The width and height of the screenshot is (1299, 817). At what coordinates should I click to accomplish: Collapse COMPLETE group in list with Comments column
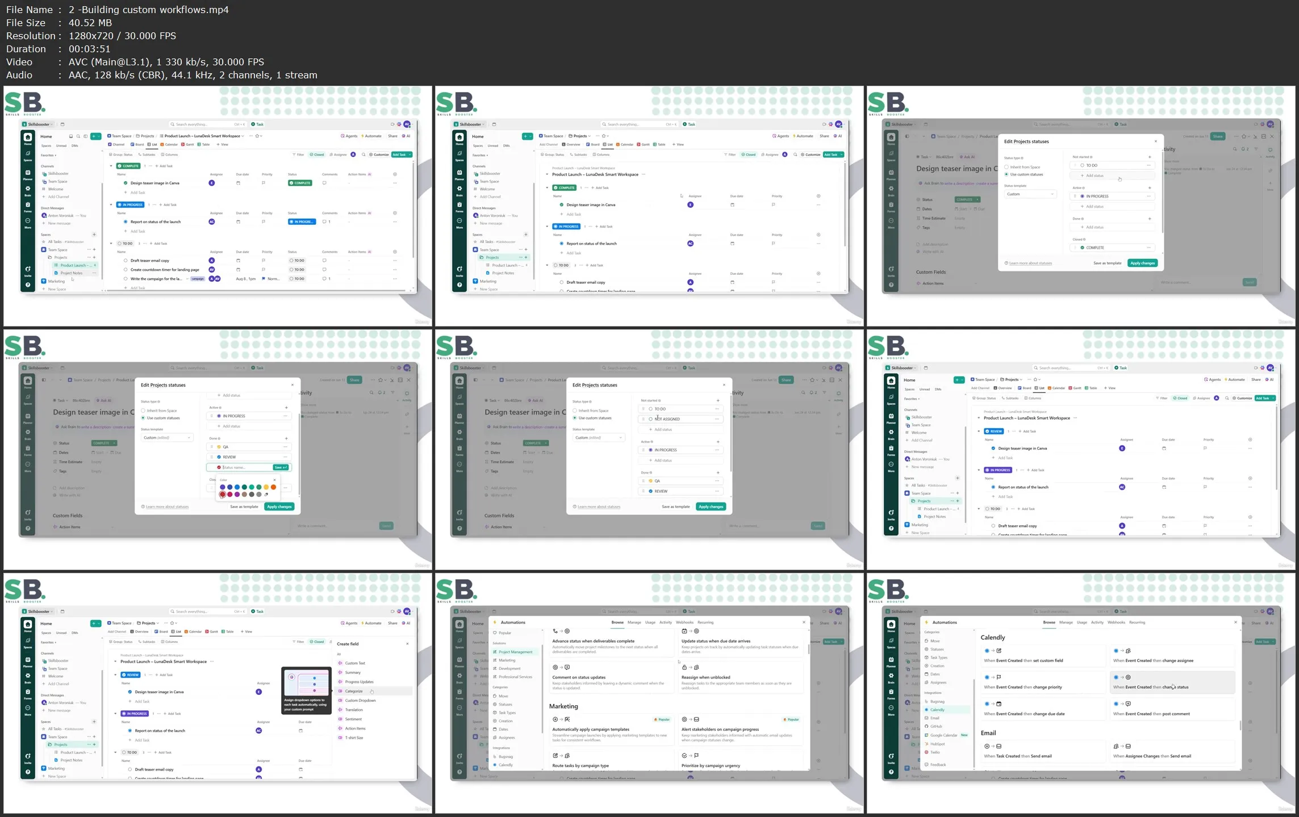[x=111, y=166]
